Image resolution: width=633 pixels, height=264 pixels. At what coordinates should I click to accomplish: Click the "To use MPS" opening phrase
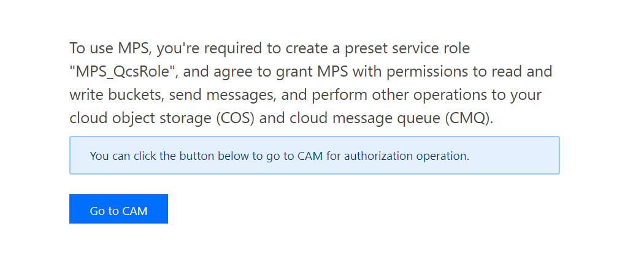(x=110, y=48)
